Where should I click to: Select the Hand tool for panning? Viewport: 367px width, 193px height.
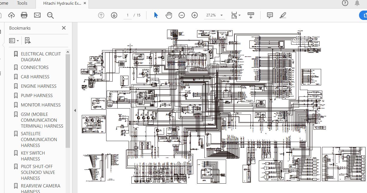(169, 15)
